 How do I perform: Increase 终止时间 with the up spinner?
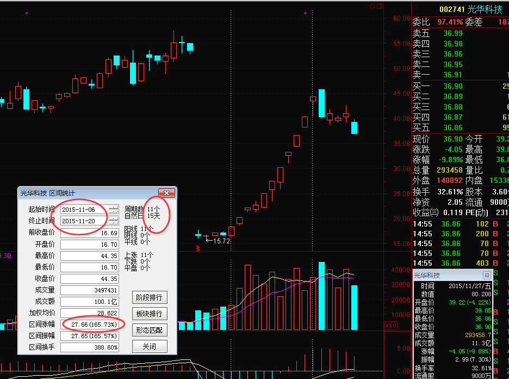click(113, 218)
